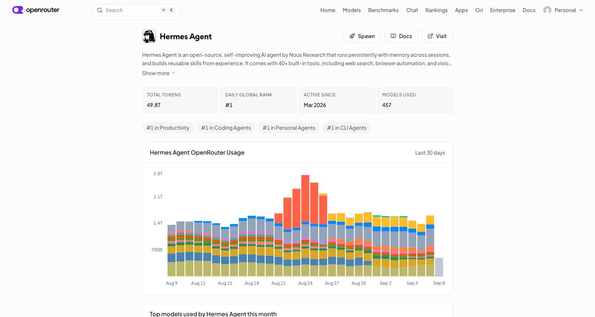Click the Spawn button

(x=362, y=36)
